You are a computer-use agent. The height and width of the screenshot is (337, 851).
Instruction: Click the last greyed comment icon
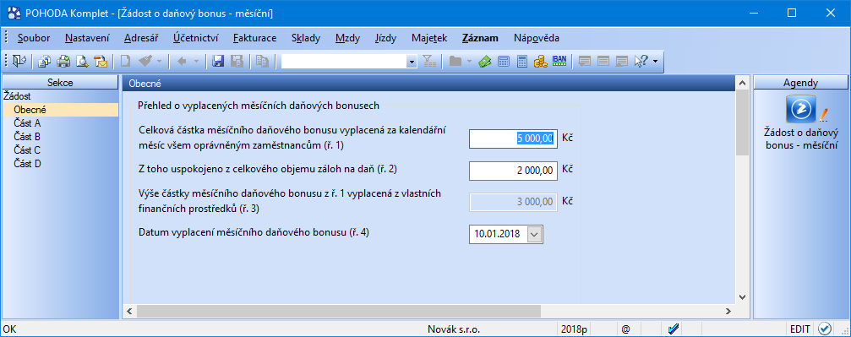[x=622, y=62]
